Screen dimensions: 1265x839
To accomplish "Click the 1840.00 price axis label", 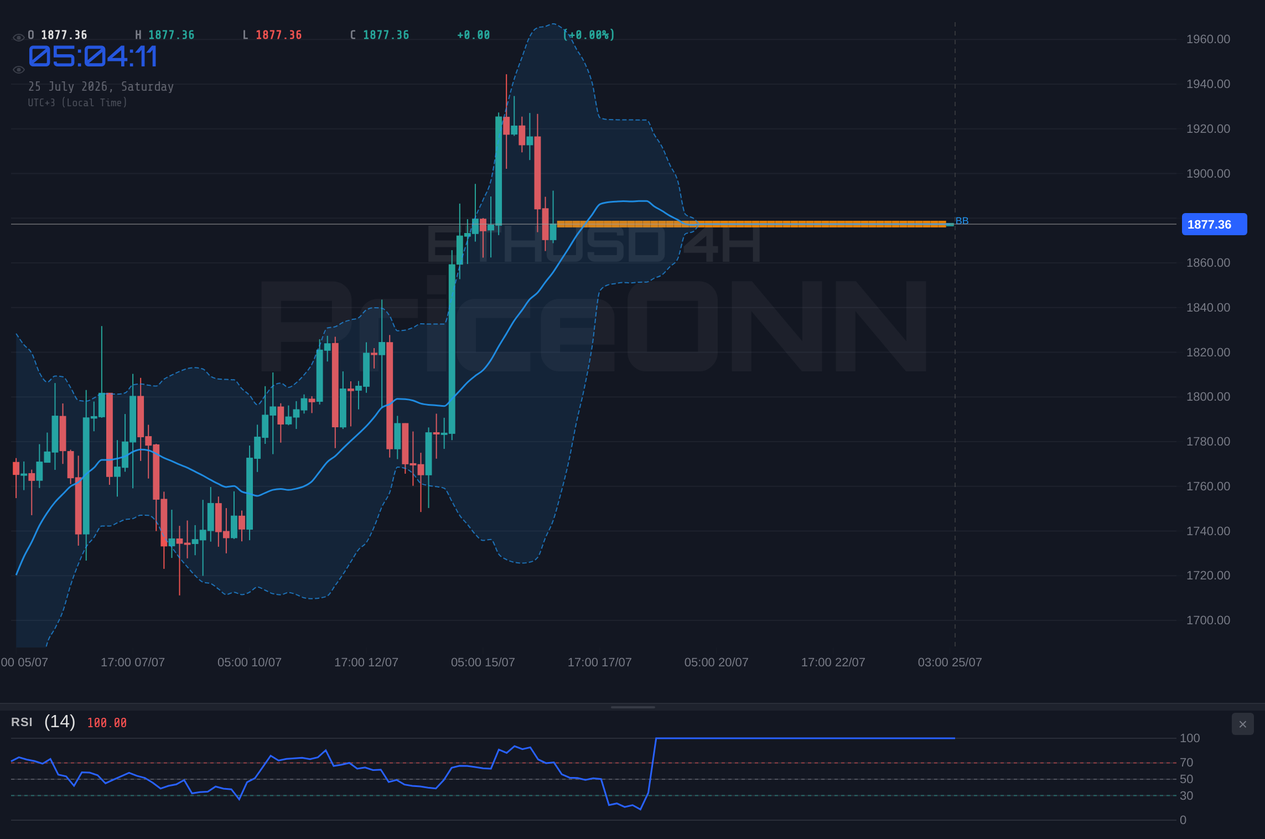I will coord(1208,308).
